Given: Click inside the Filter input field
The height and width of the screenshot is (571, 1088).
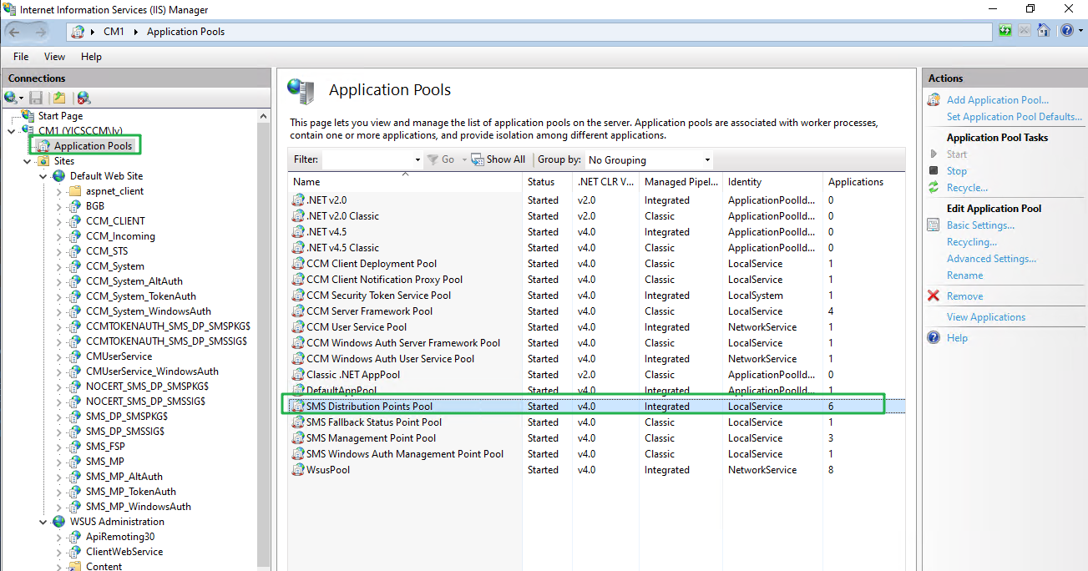Looking at the screenshot, I should 367,159.
